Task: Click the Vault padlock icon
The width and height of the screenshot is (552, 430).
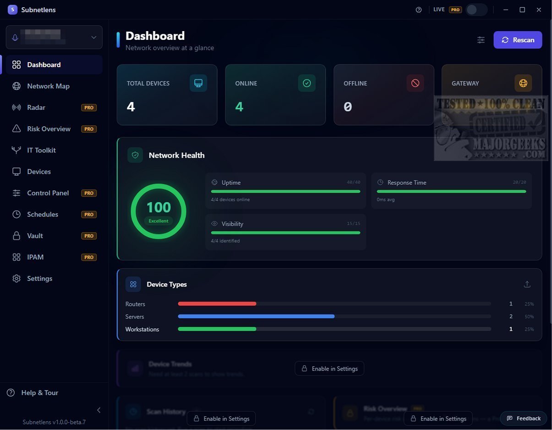Action: click(16, 236)
